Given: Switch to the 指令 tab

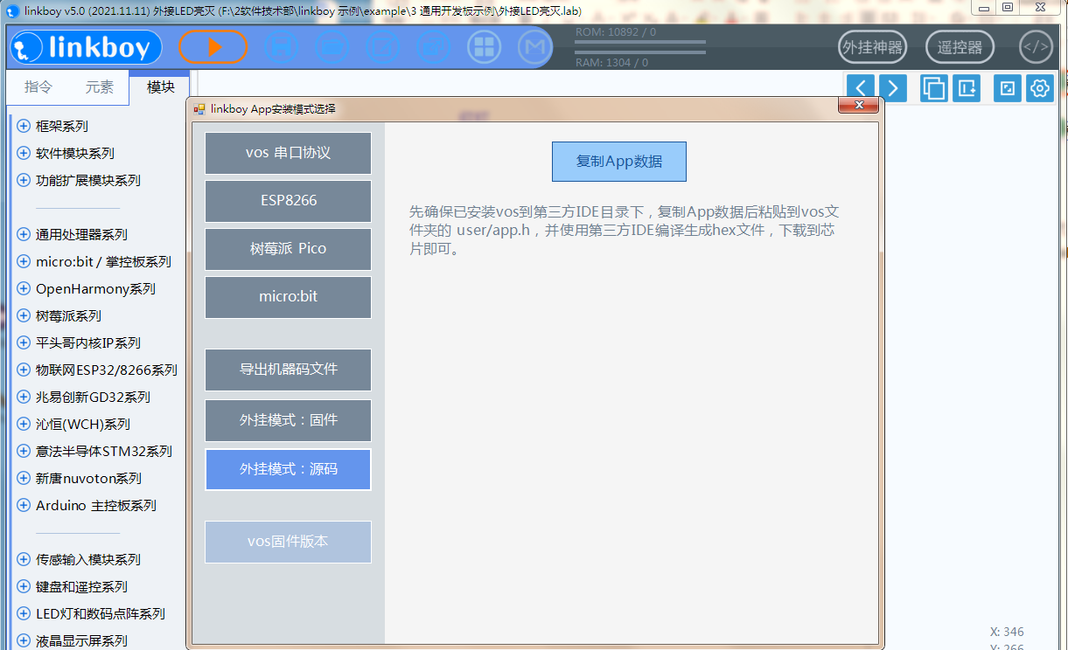Looking at the screenshot, I should (x=38, y=87).
